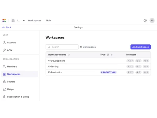Click the sidebar Workspaces icon
This screenshot has height=118, width=157.
(x=4, y=74)
